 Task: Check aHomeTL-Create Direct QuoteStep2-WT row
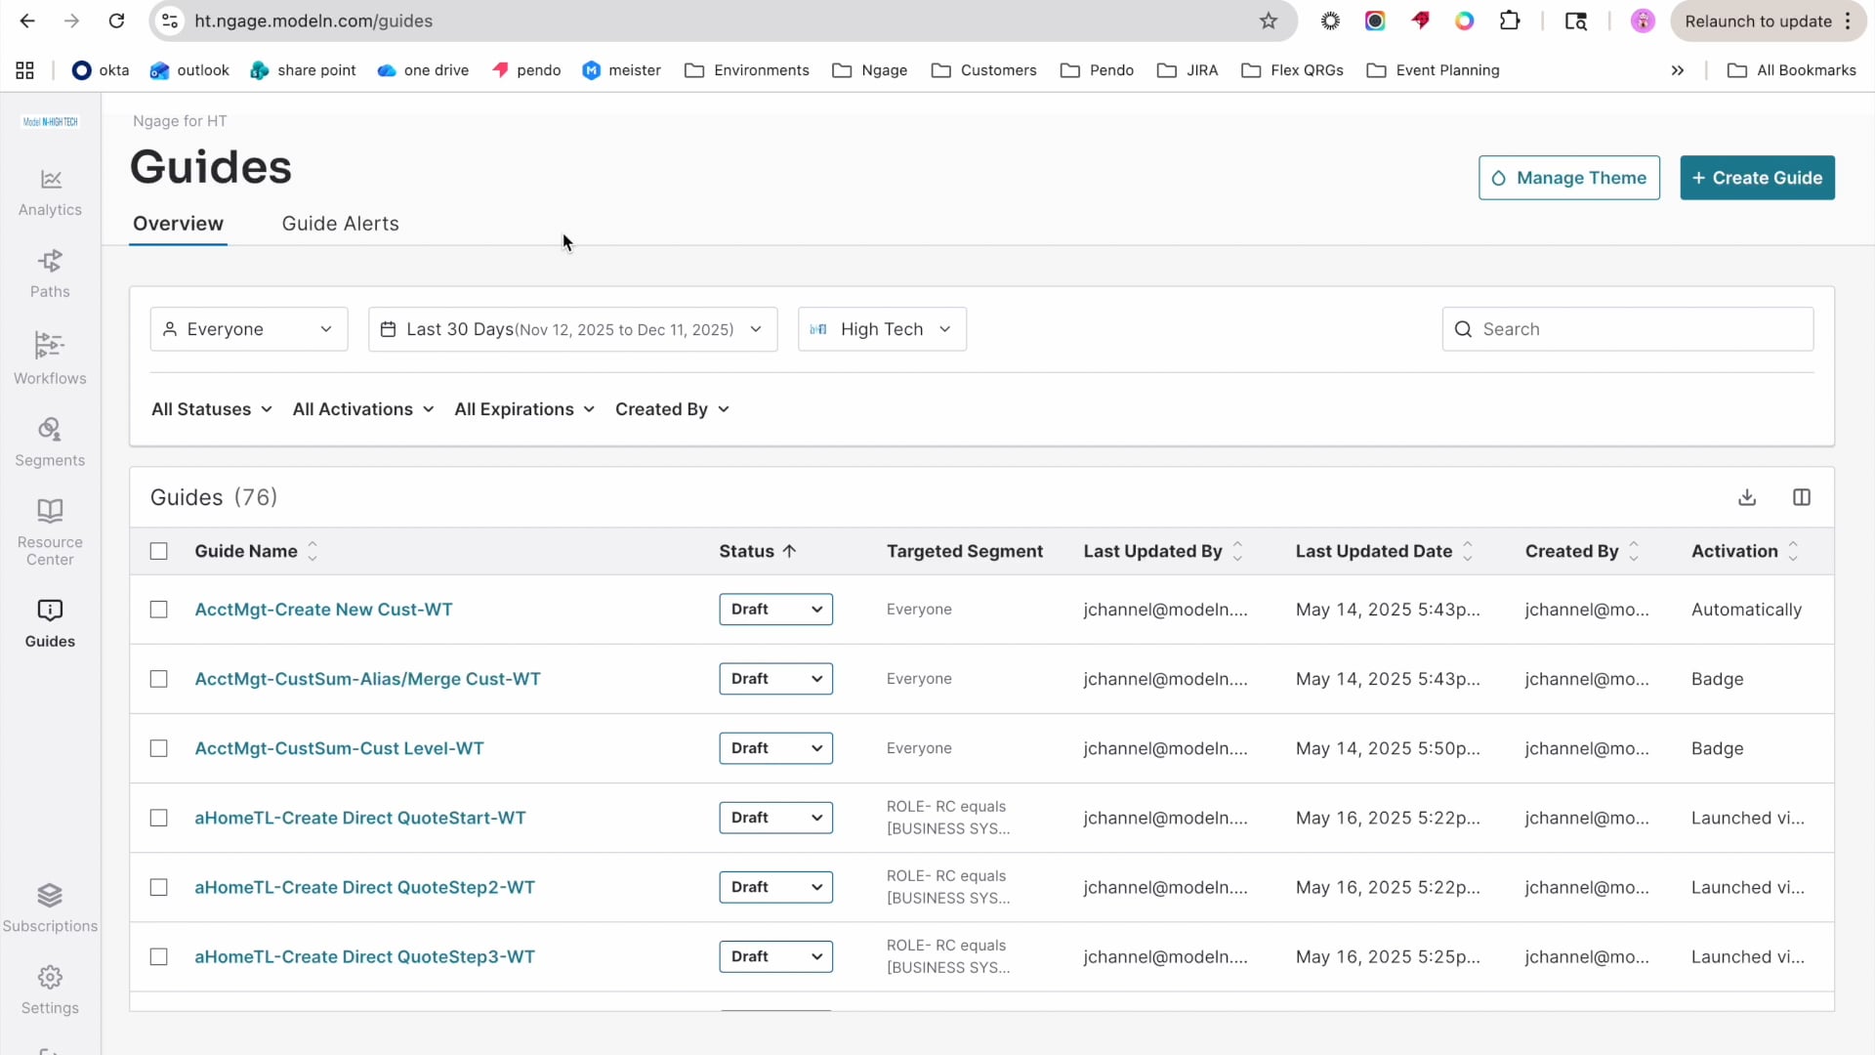[158, 887]
